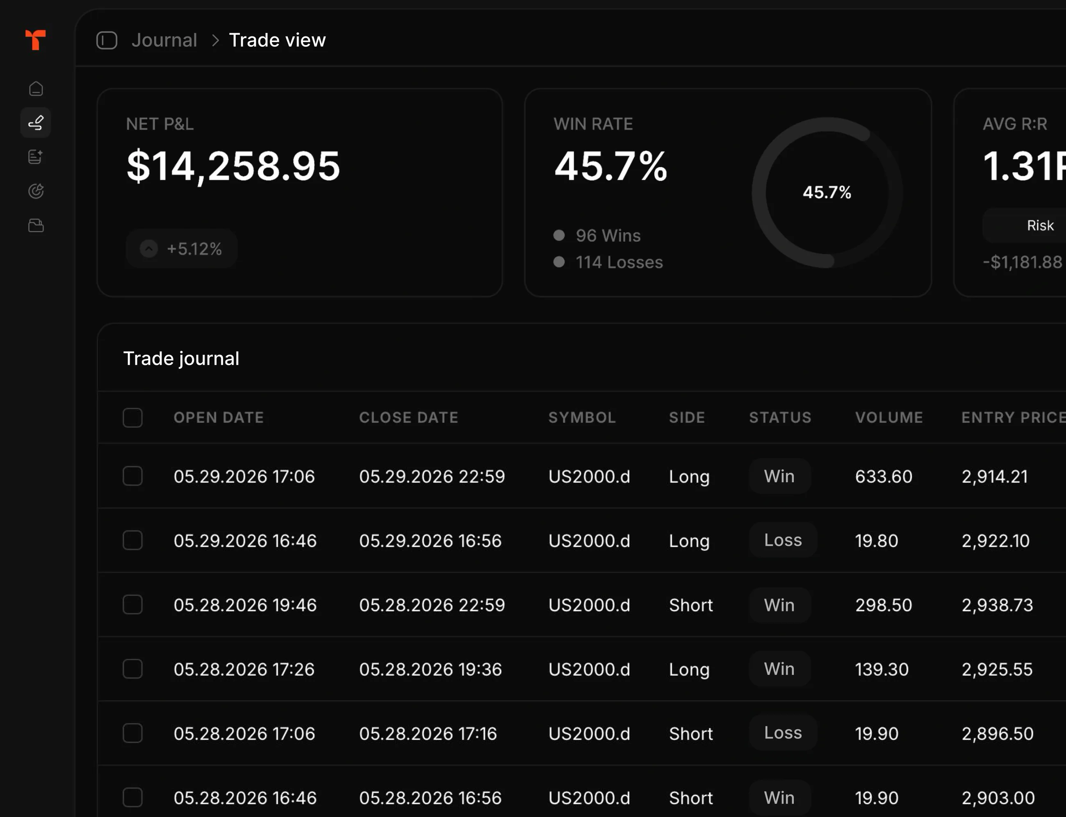Sort by SYMBOL column header
The height and width of the screenshot is (817, 1066).
582,418
